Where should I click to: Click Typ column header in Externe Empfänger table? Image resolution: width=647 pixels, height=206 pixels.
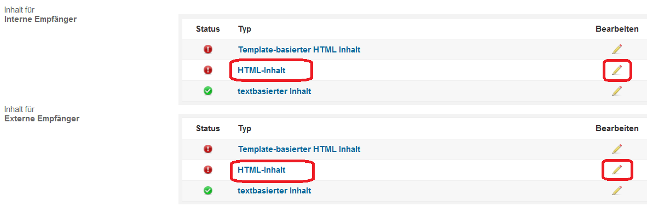pos(244,128)
